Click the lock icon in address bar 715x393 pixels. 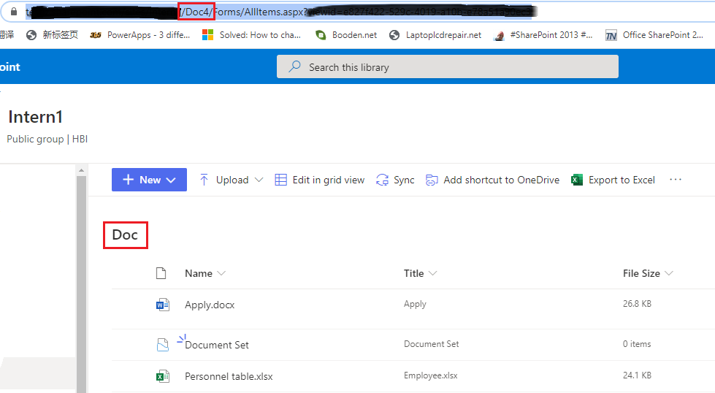[x=14, y=12]
